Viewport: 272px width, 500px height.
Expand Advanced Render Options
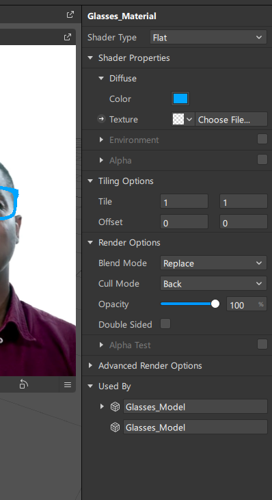[90, 365]
